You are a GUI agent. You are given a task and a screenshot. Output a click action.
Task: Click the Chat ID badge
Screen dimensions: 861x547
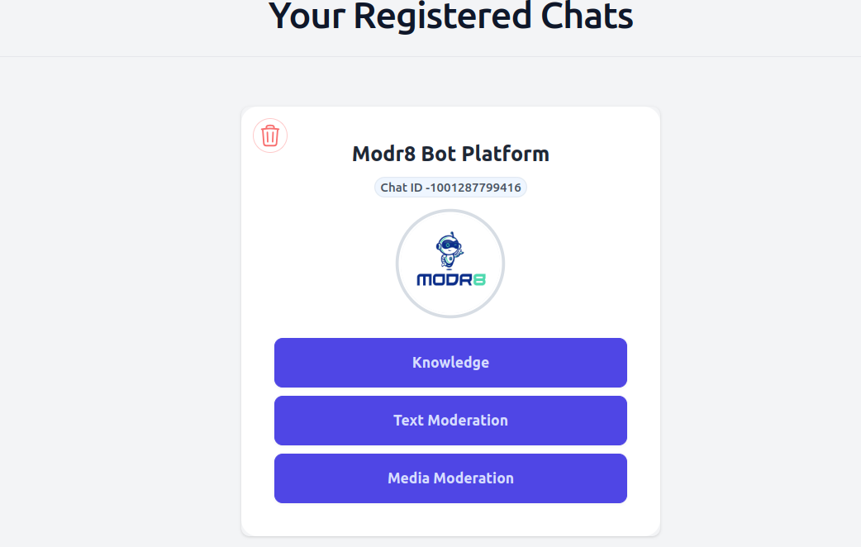tap(450, 188)
